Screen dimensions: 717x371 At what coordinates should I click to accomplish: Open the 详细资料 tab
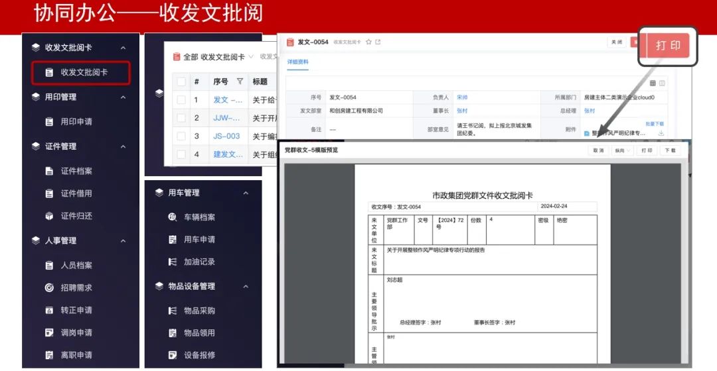(297, 62)
